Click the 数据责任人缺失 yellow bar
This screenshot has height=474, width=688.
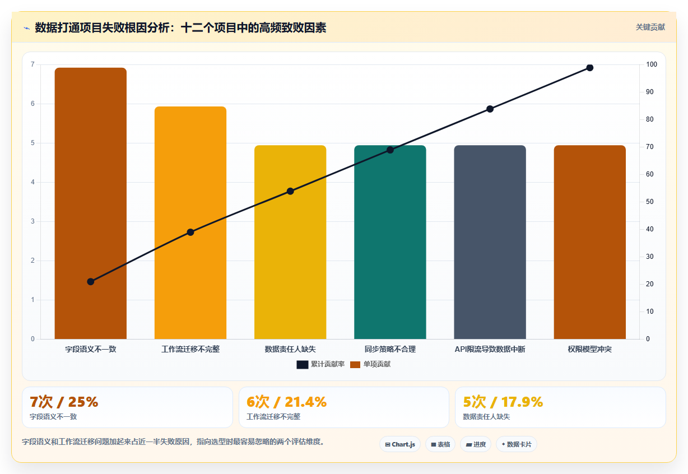coord(290,242)
